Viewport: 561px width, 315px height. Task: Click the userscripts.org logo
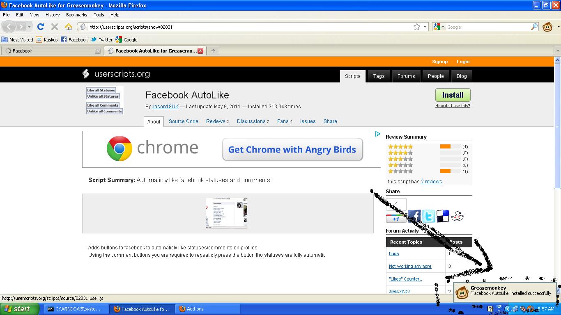click(116, 74)
